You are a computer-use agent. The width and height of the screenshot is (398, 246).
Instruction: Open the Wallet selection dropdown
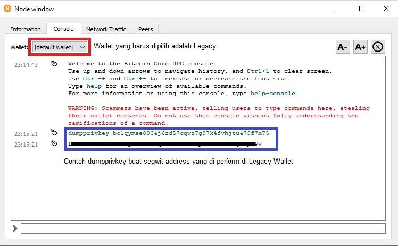60,47
